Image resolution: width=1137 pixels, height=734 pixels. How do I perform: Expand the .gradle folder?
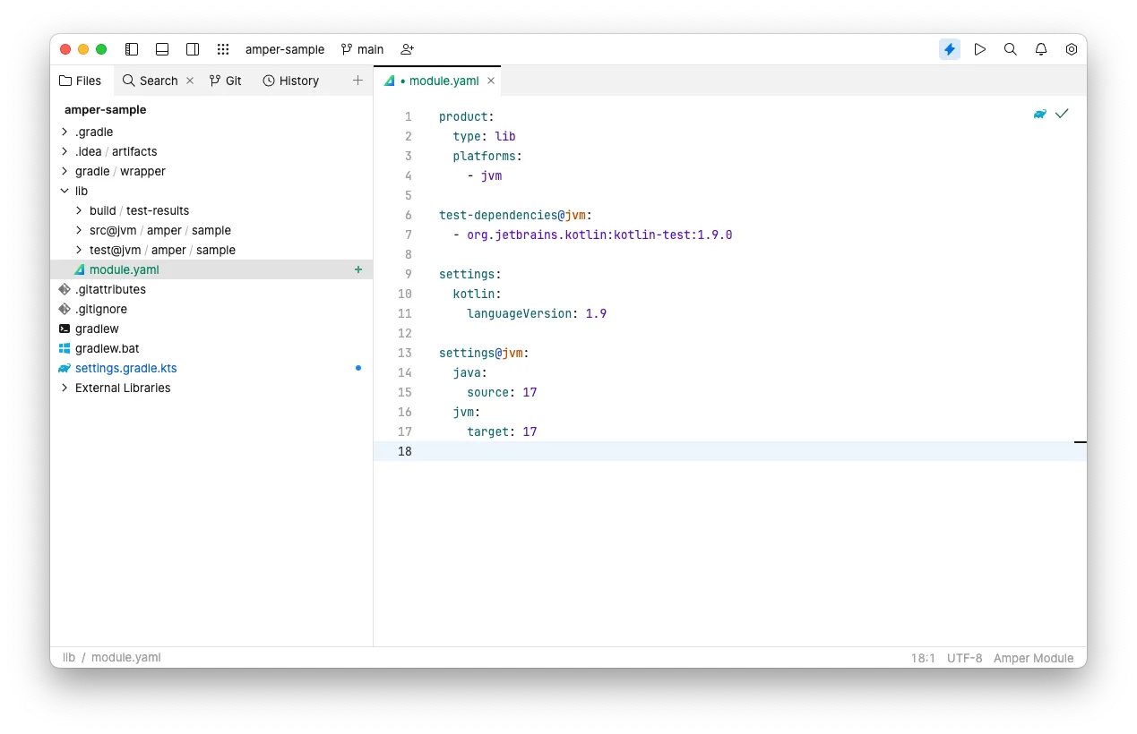tap(65, 132)
